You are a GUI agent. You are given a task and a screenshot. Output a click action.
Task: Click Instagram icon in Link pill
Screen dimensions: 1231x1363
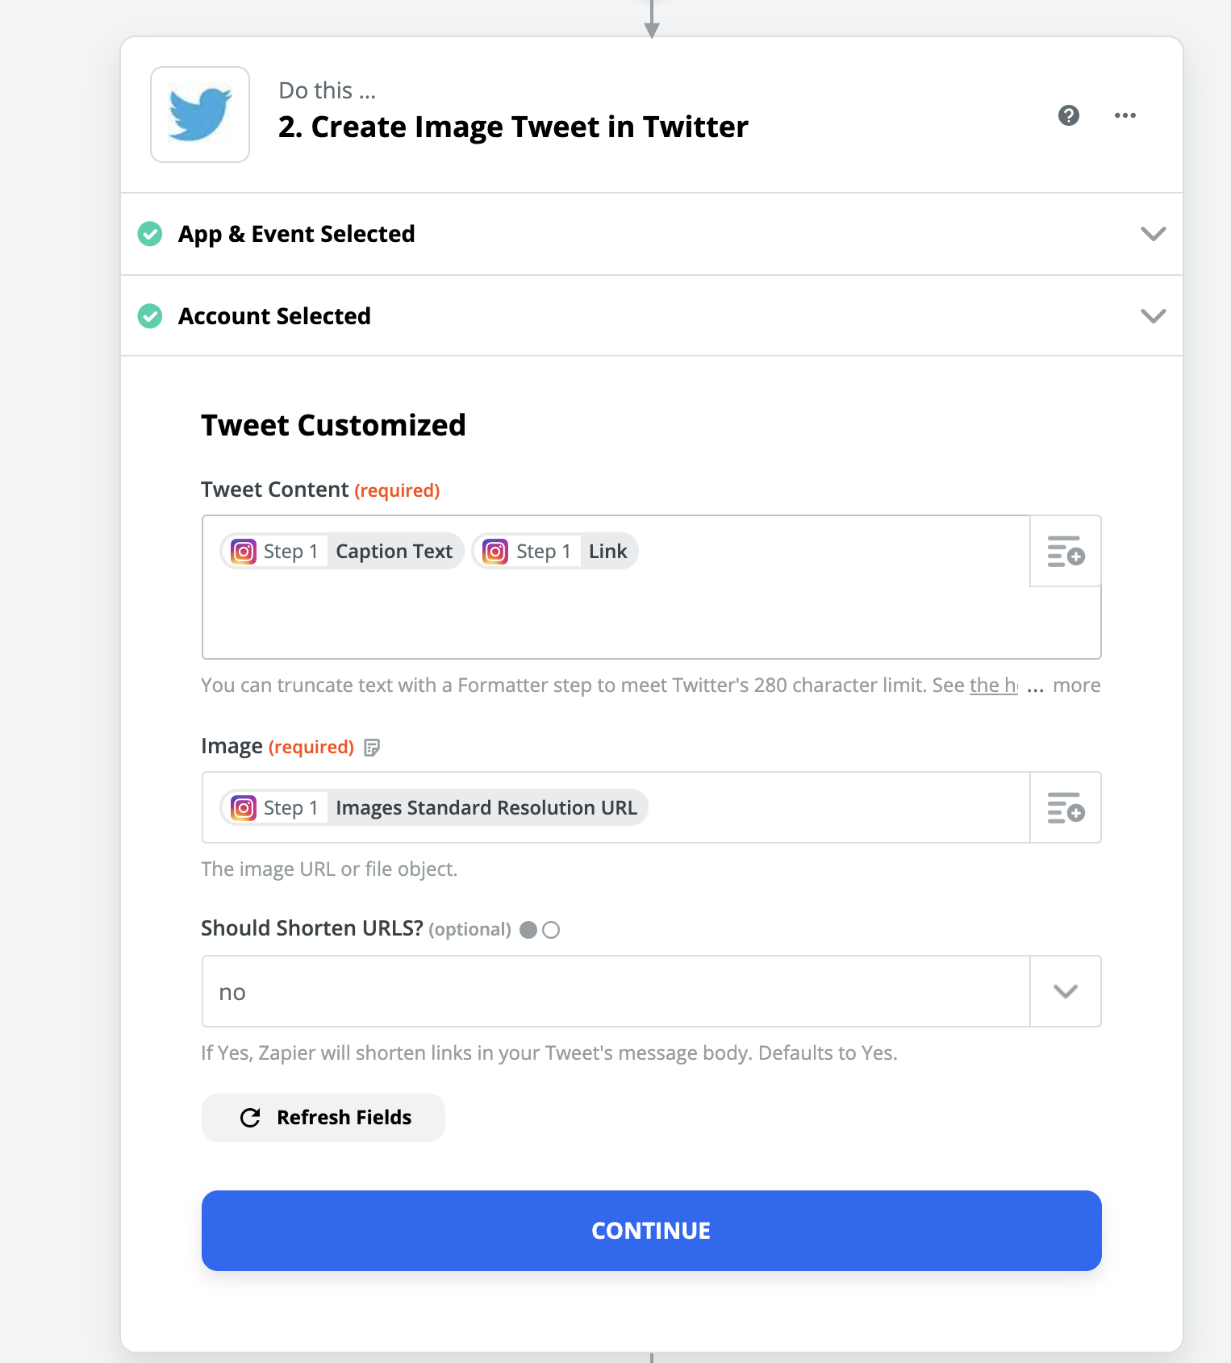point(495,552)
